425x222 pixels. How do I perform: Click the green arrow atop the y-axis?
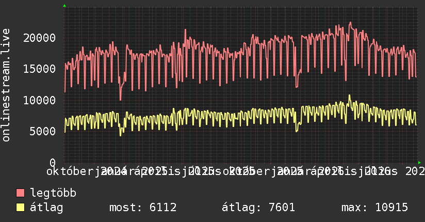click(64, 6)
